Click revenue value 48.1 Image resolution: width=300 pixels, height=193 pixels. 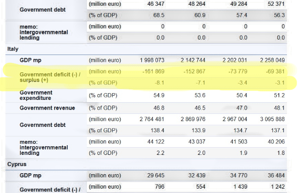click(x=279, y=108)
